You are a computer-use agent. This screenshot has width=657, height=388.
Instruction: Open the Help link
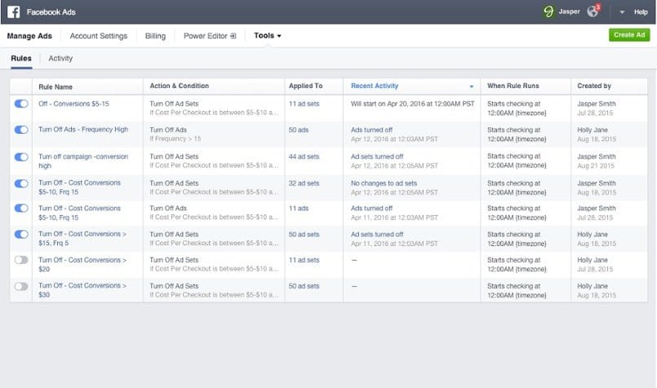(x=641, y=13)
